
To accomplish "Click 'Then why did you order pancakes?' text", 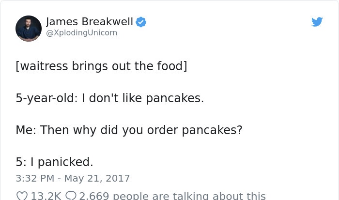I will [141, 130].
